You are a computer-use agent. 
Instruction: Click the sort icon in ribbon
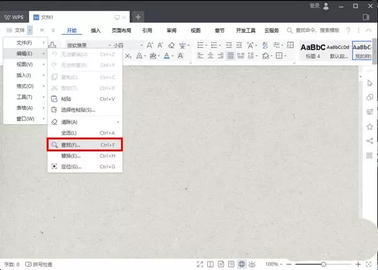point(265,45)
